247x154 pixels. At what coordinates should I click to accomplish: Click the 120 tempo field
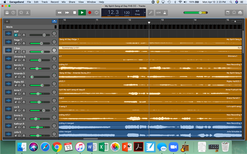[x=127, y=13]
